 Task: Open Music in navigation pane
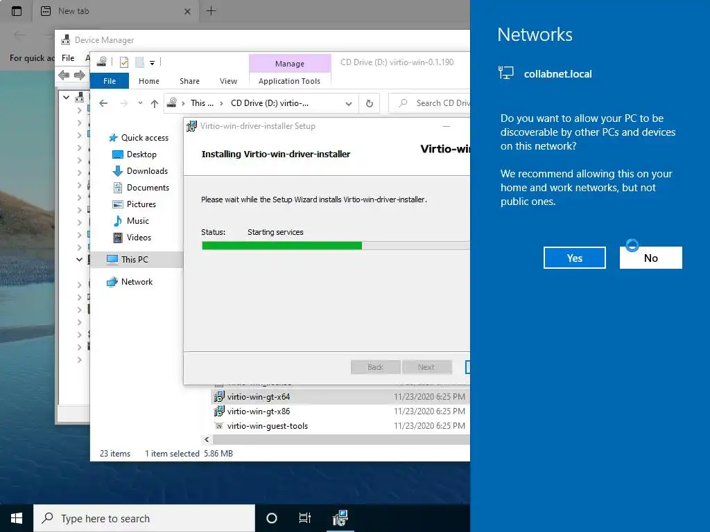138,221
